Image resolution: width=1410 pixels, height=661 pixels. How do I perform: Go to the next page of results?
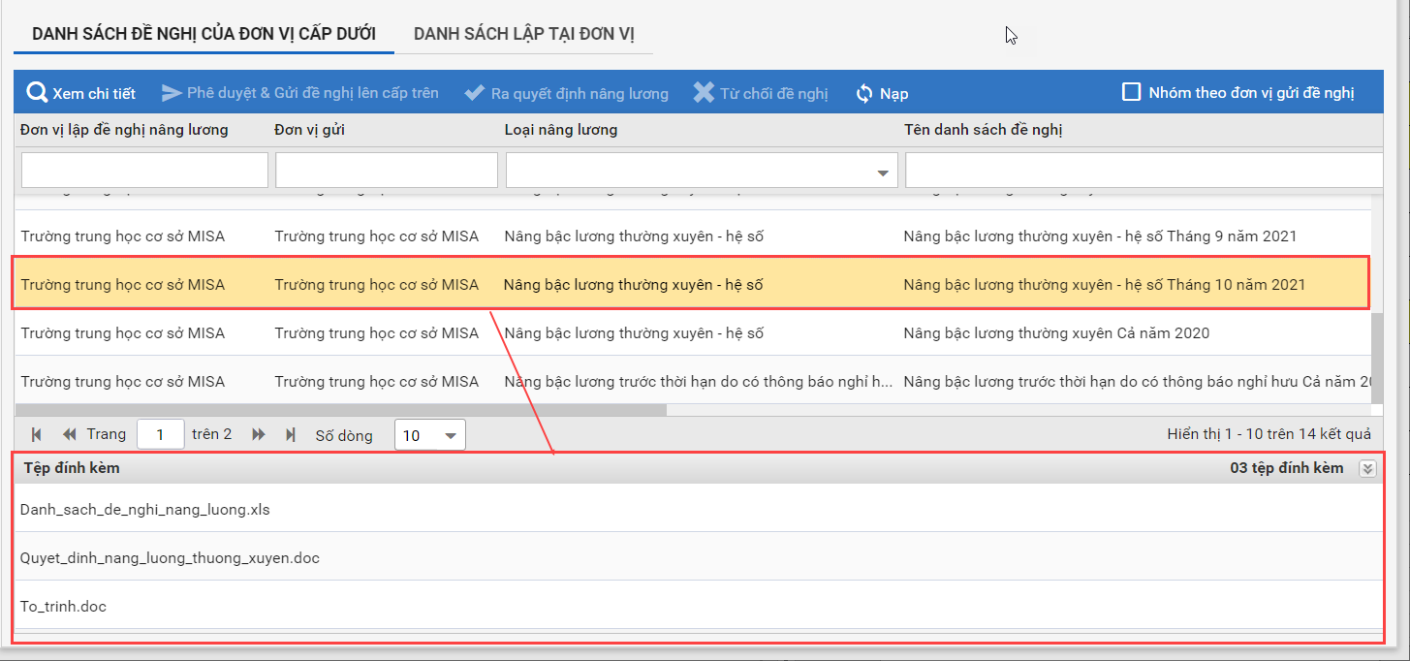259,435
